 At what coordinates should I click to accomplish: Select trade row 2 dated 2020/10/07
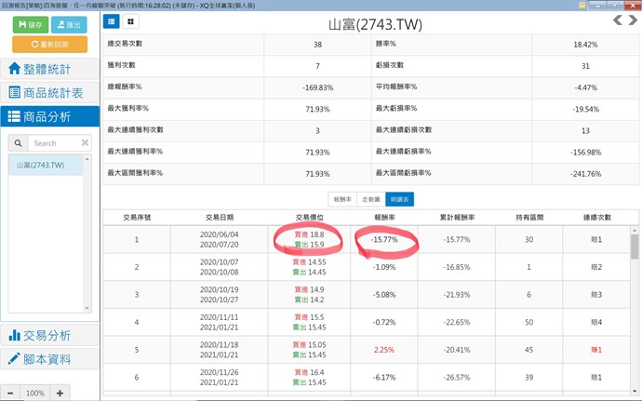tap(367, 267)
